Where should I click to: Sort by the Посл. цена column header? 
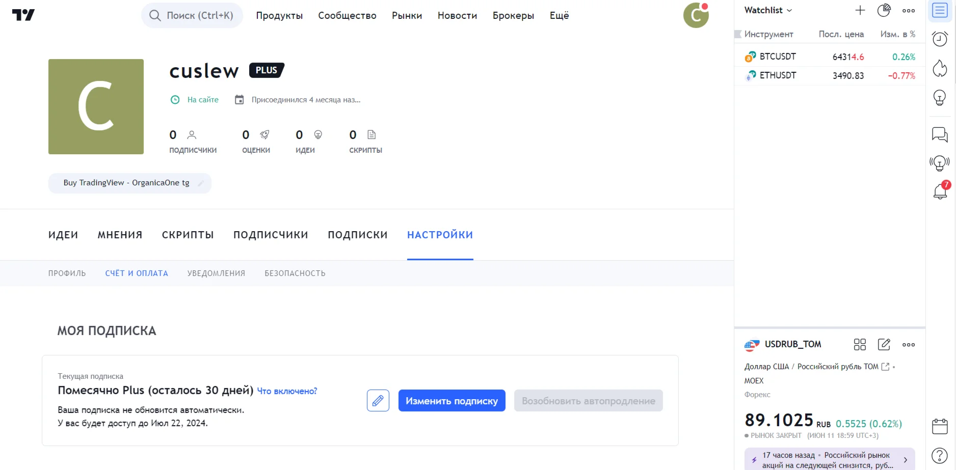coord(841,34)
